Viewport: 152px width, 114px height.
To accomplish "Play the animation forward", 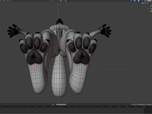I will click(x=62, y=104).
